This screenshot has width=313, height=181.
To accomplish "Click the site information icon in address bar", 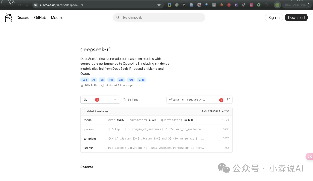I will (x=36, y=5).
